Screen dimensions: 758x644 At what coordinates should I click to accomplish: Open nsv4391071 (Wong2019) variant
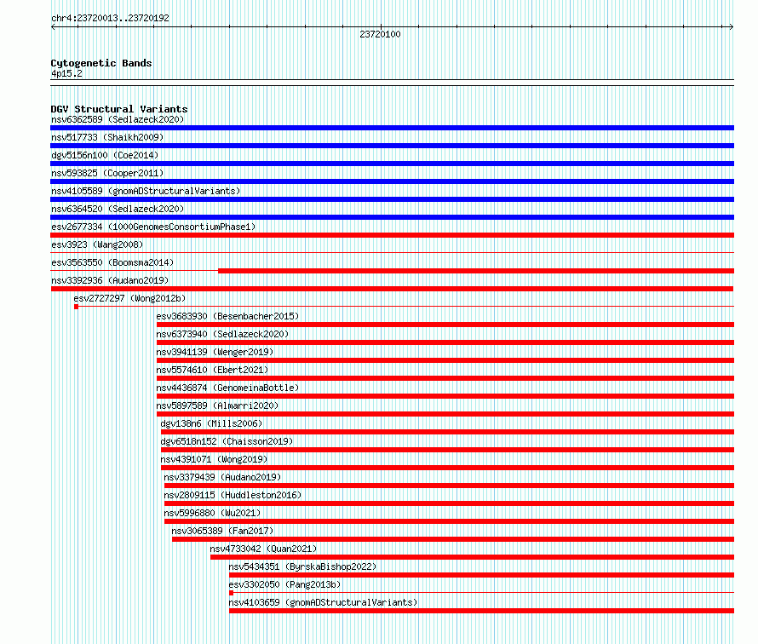click(214, 459)
